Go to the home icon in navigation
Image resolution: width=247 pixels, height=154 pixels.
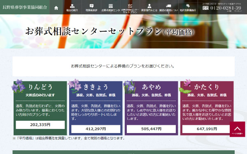pyautogui.click(x=56, y=8)
